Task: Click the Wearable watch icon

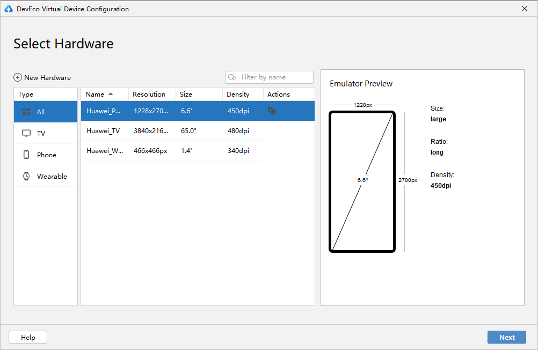Action: tap(26, 176)
